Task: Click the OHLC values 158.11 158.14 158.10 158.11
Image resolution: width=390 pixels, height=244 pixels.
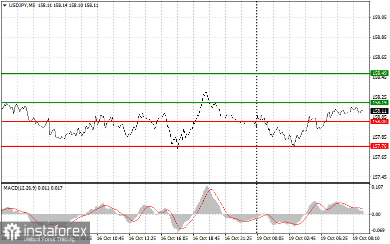Action: pyautogui.click(x=68, y=5)
